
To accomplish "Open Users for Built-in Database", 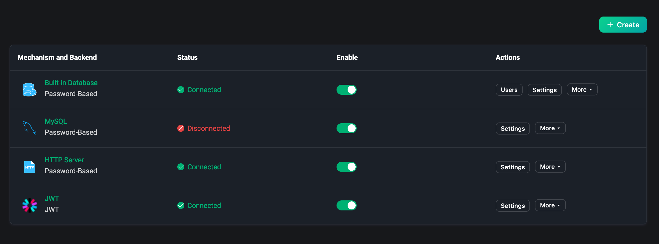I will point(509,90).
